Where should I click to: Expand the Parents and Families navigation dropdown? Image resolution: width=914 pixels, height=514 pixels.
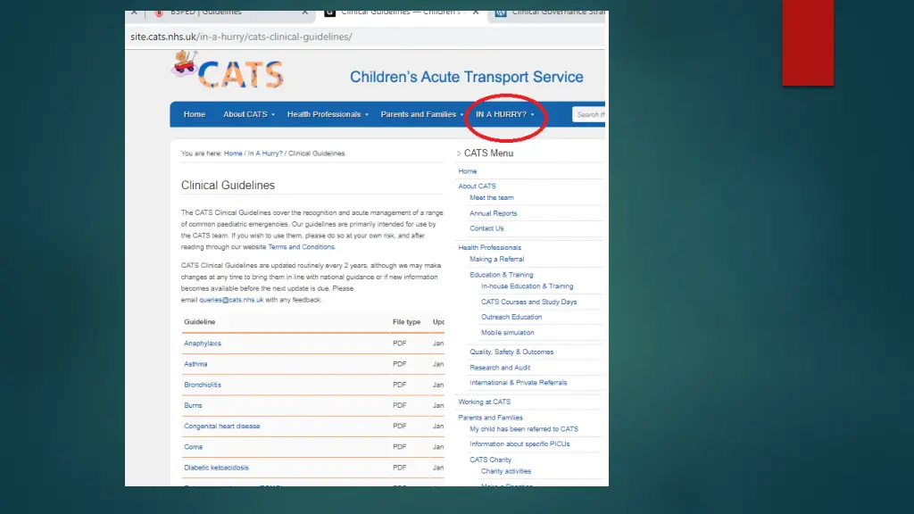click(422, 114)
